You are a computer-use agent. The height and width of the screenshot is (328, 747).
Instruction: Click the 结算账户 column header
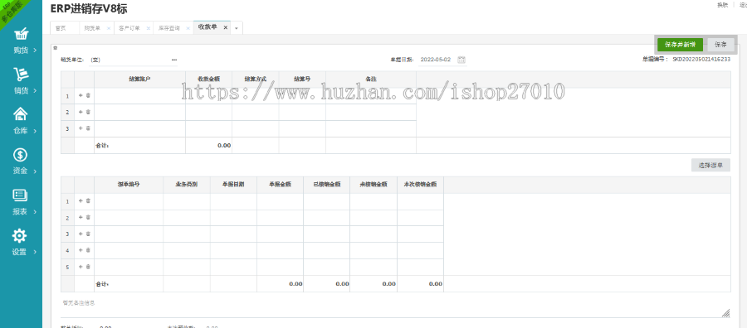(139, 80)
